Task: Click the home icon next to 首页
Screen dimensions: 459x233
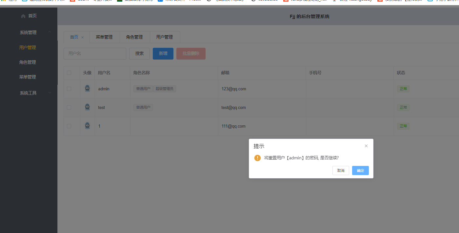Action: coord(23,16)
